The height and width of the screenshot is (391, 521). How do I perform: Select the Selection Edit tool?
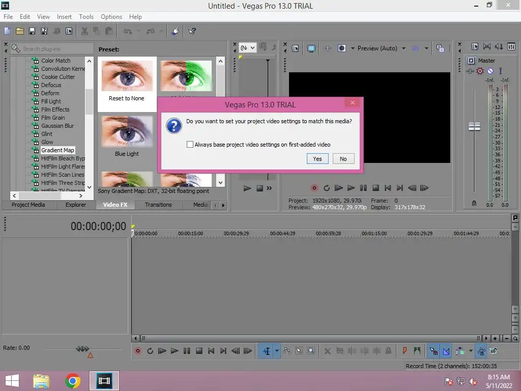click(299, 351)
